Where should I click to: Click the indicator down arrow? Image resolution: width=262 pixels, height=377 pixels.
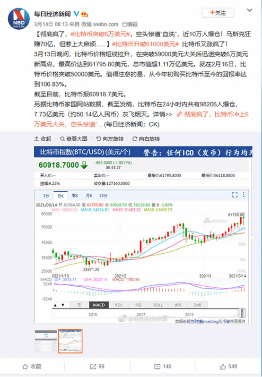tap(63, 305)
